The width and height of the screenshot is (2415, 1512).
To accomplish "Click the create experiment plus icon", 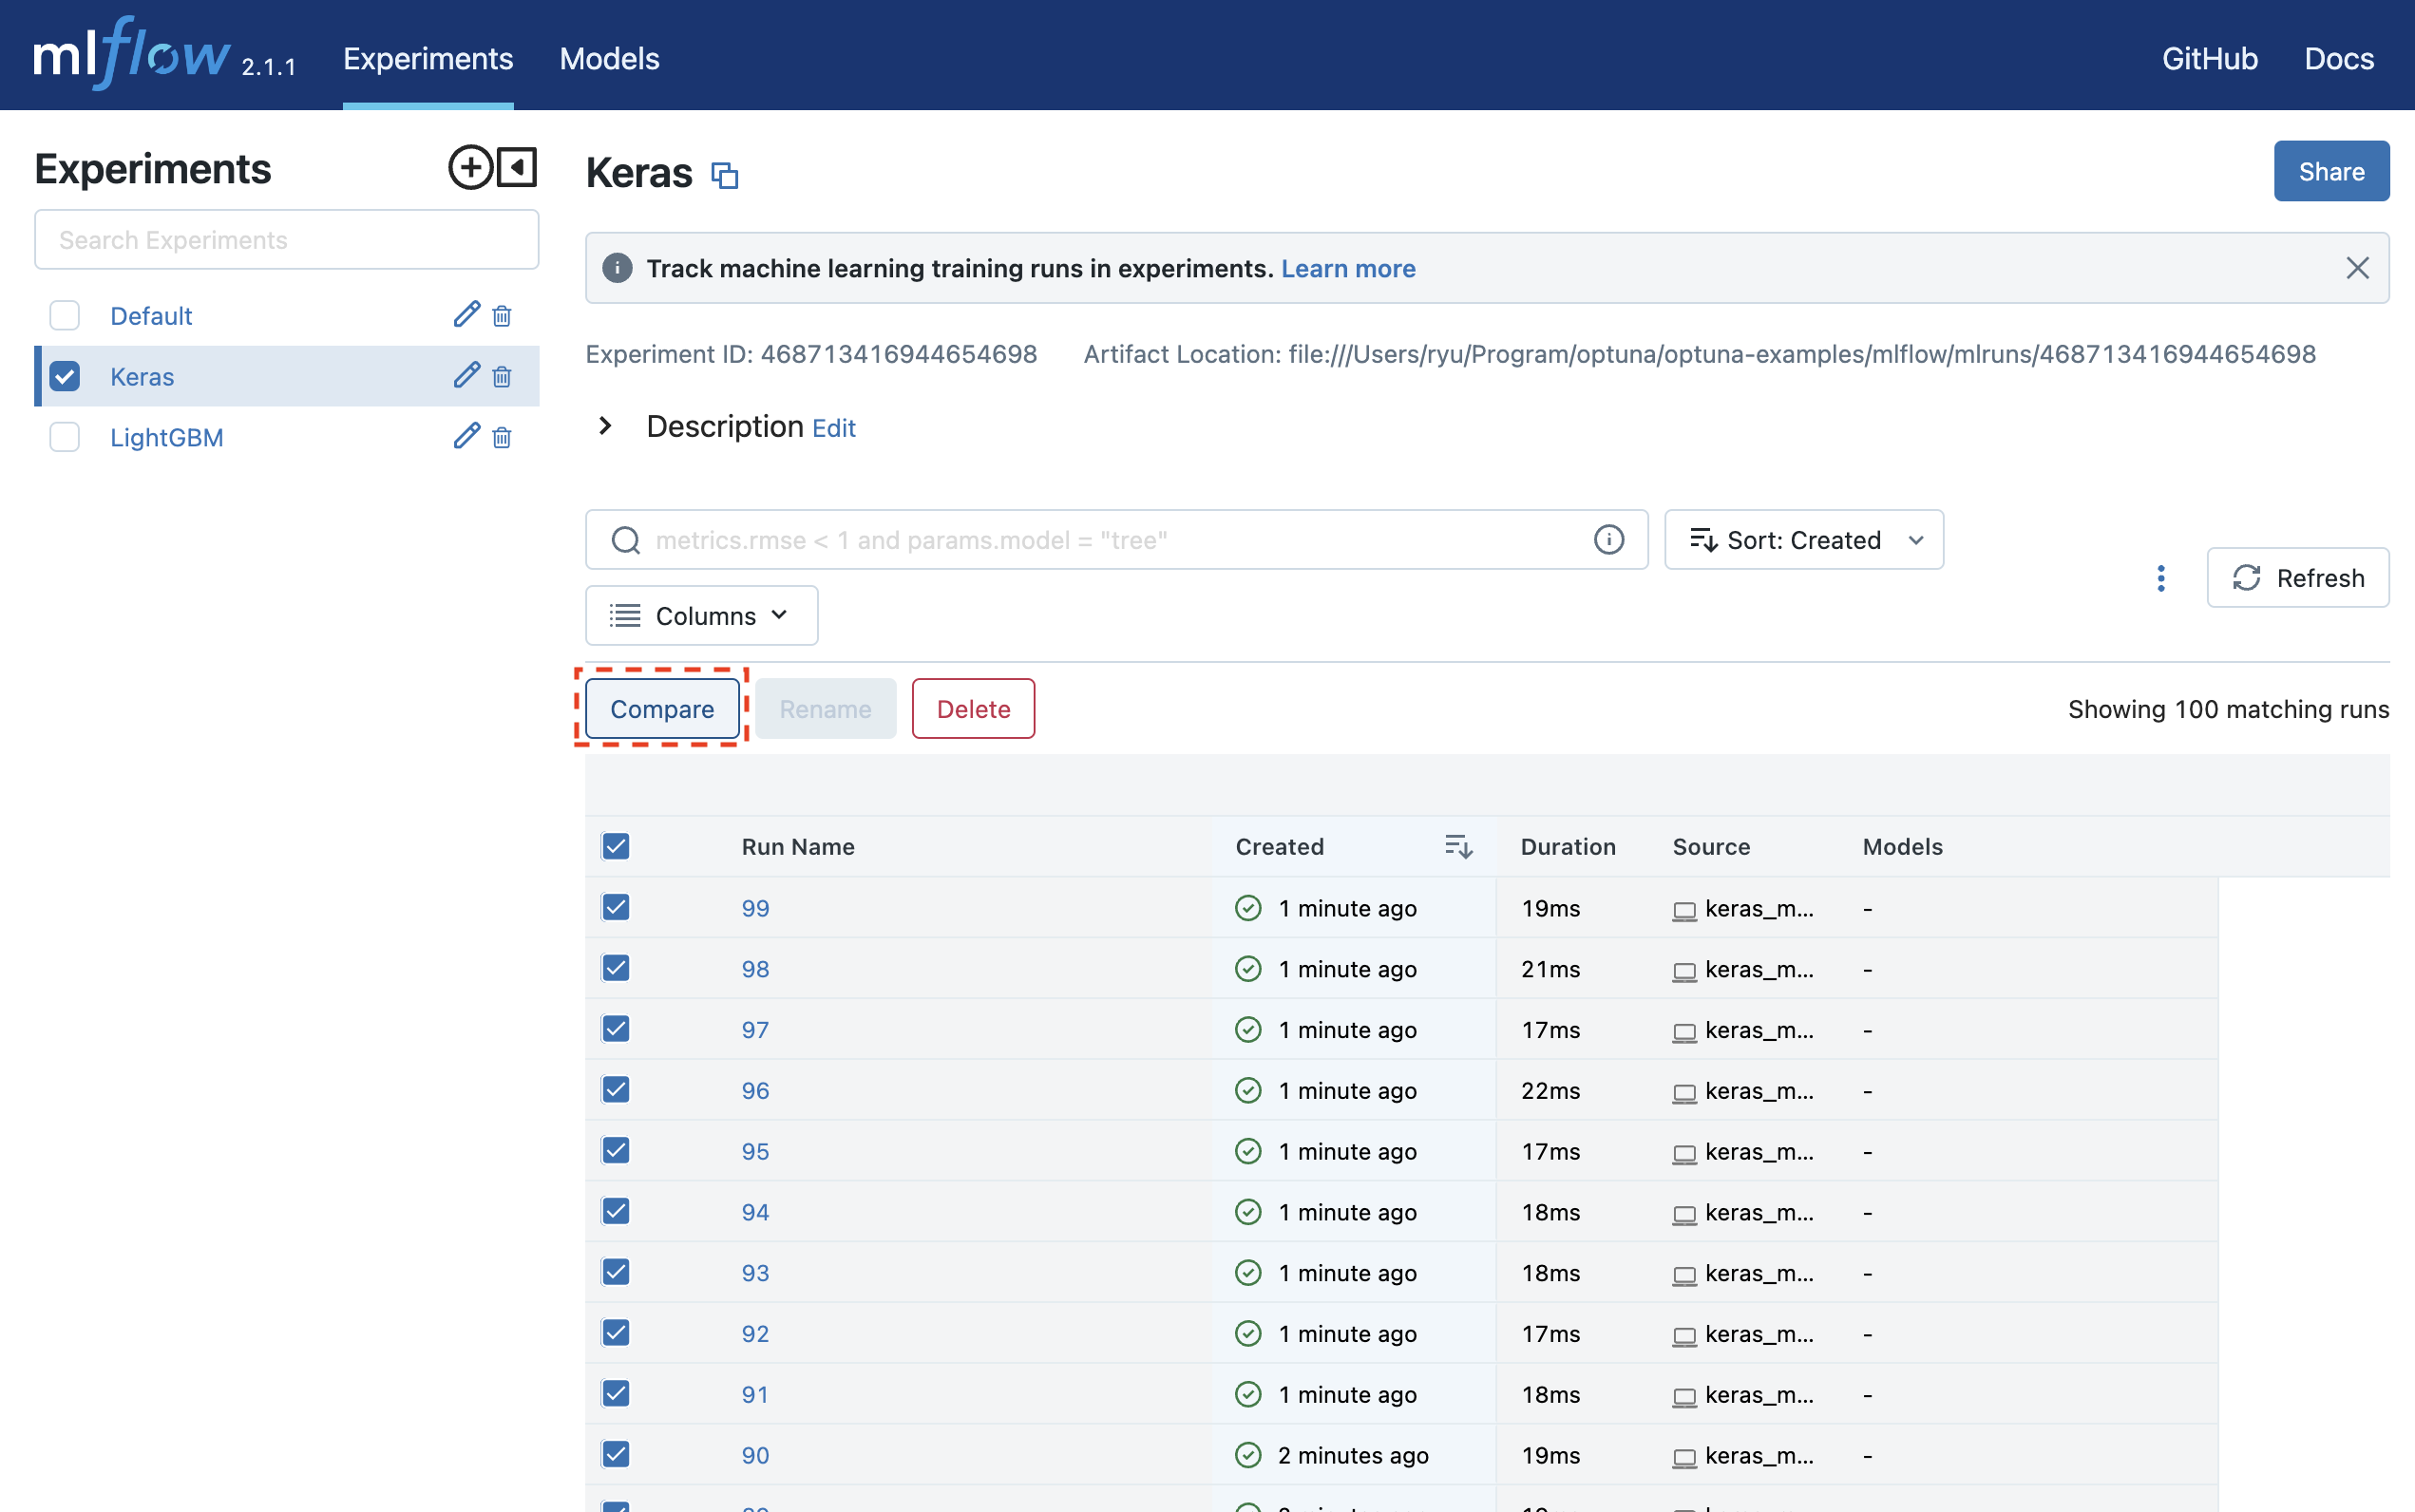I will click(x=470, y=167).
